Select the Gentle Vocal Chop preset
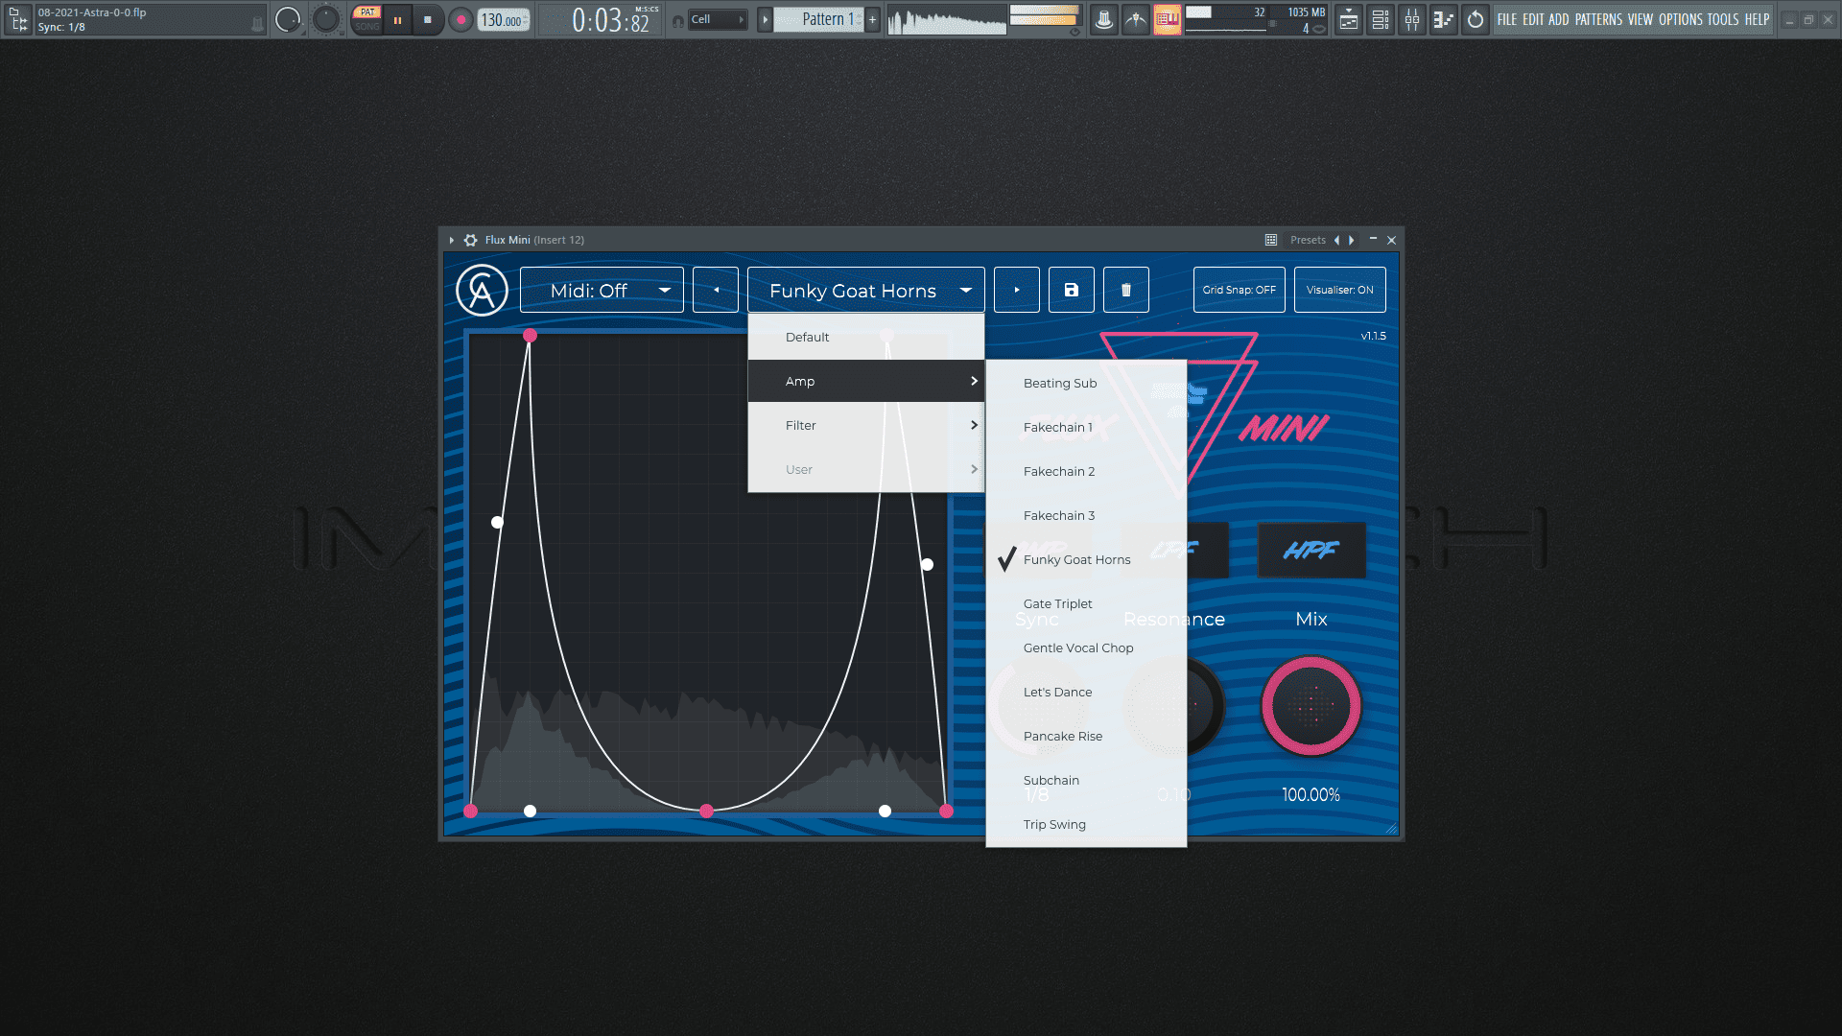Screen dimensions: 1842x1036 coord(1086,648)
